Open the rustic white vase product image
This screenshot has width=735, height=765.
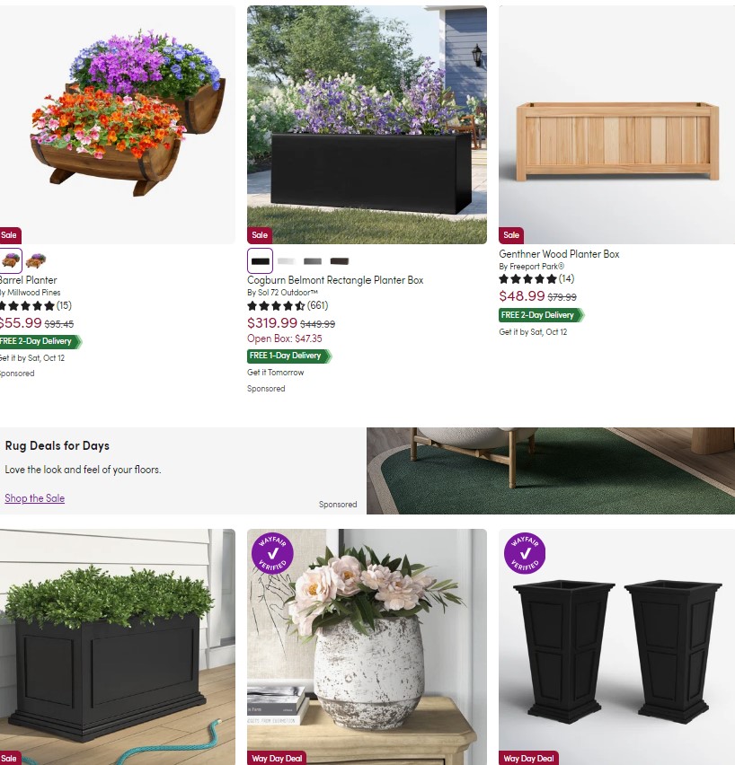pos(367,647)
